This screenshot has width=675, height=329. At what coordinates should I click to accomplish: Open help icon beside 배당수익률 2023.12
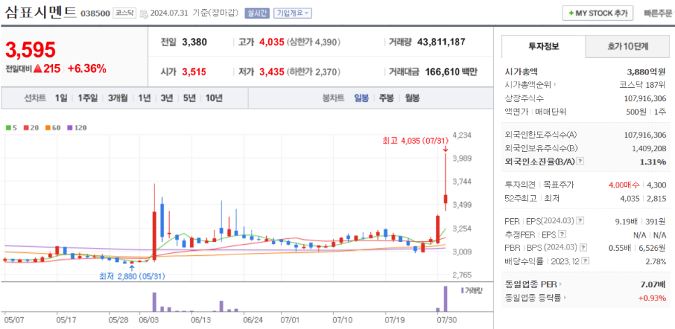pyautogui.click(x=586, y=261)
